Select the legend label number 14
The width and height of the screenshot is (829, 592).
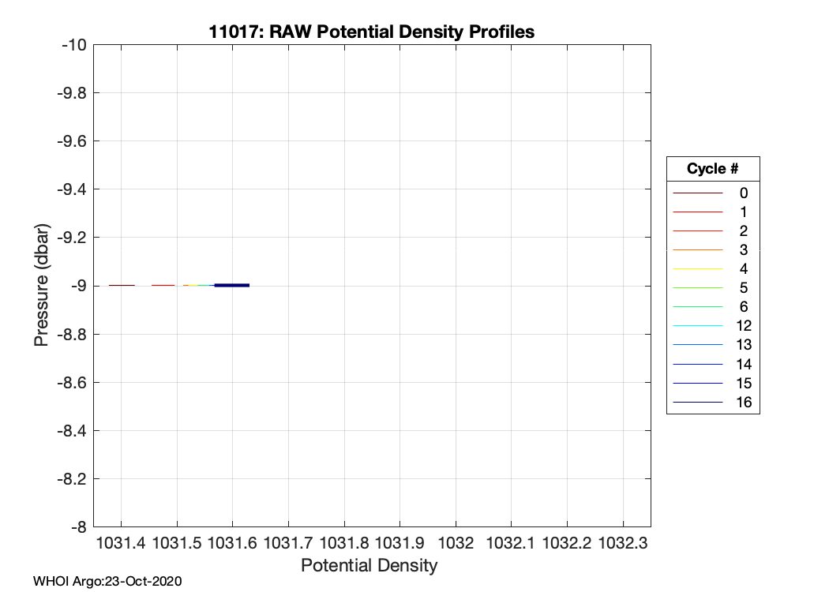pyautogui.click(x=743, y=364)
